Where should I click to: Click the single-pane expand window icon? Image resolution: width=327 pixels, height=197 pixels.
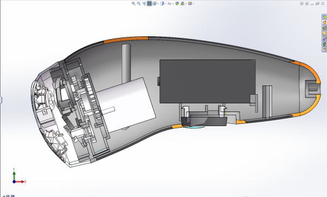(307, 4)
